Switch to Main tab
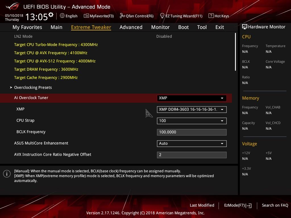This screenshot has width=291, height=218. pyautogui.click(x=57, y=27)
